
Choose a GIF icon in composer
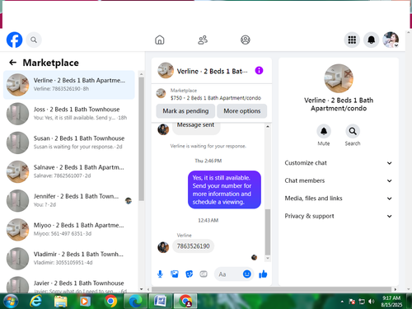coord(204,274)
